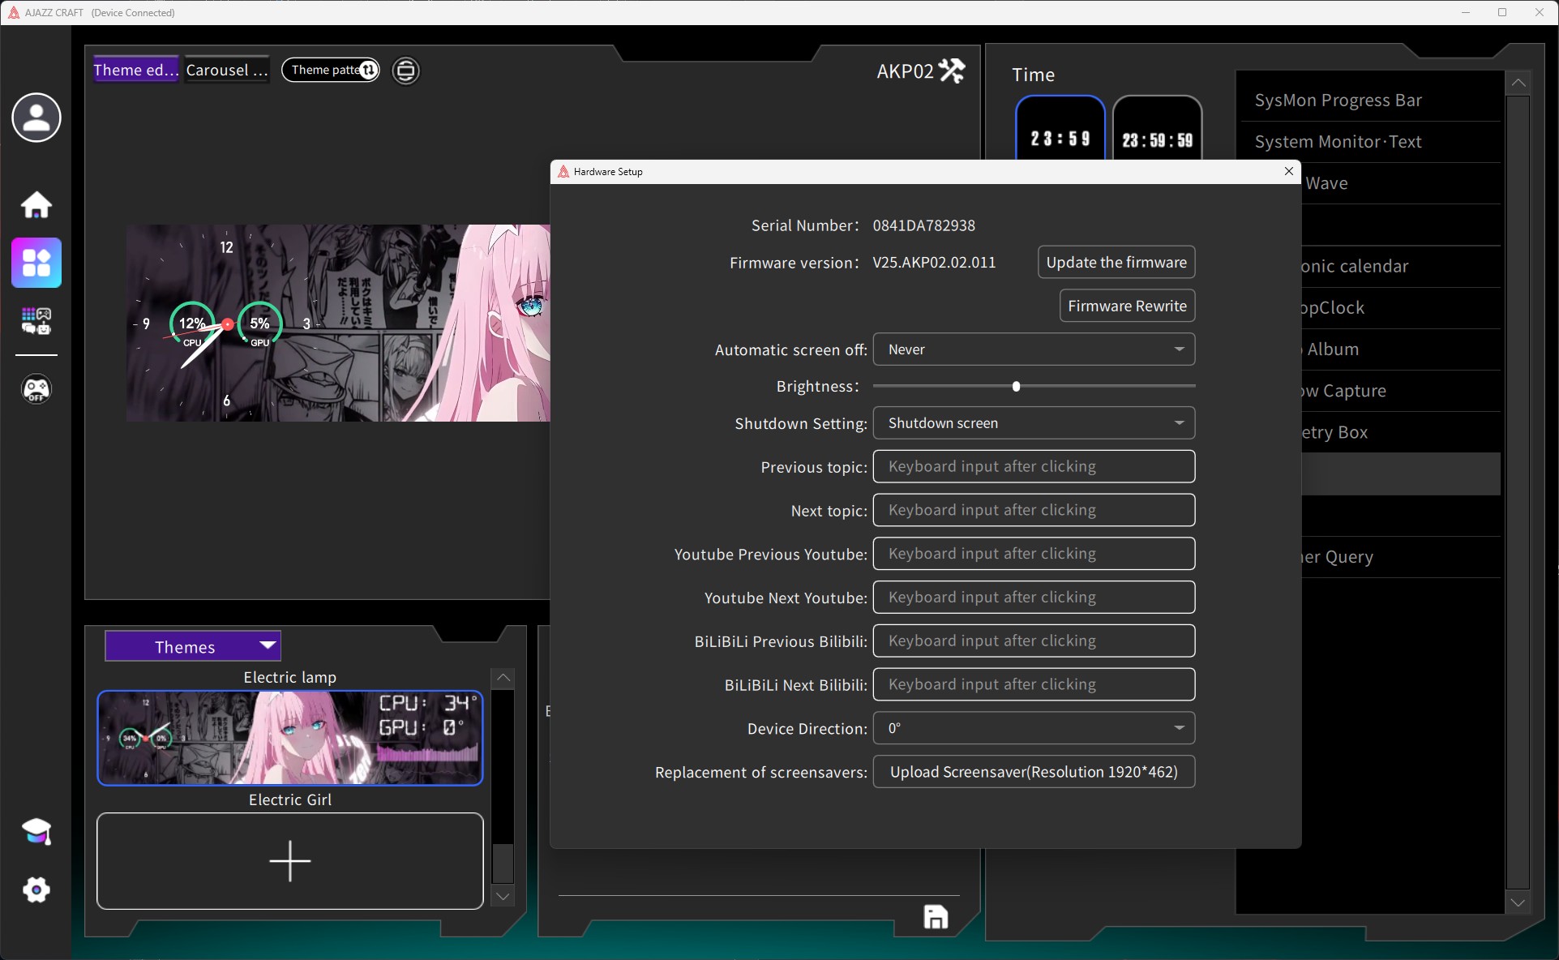Switch to the Carousel tab
The width and height of the screenshot is (1559, 960).
click(x=227, y=71)
